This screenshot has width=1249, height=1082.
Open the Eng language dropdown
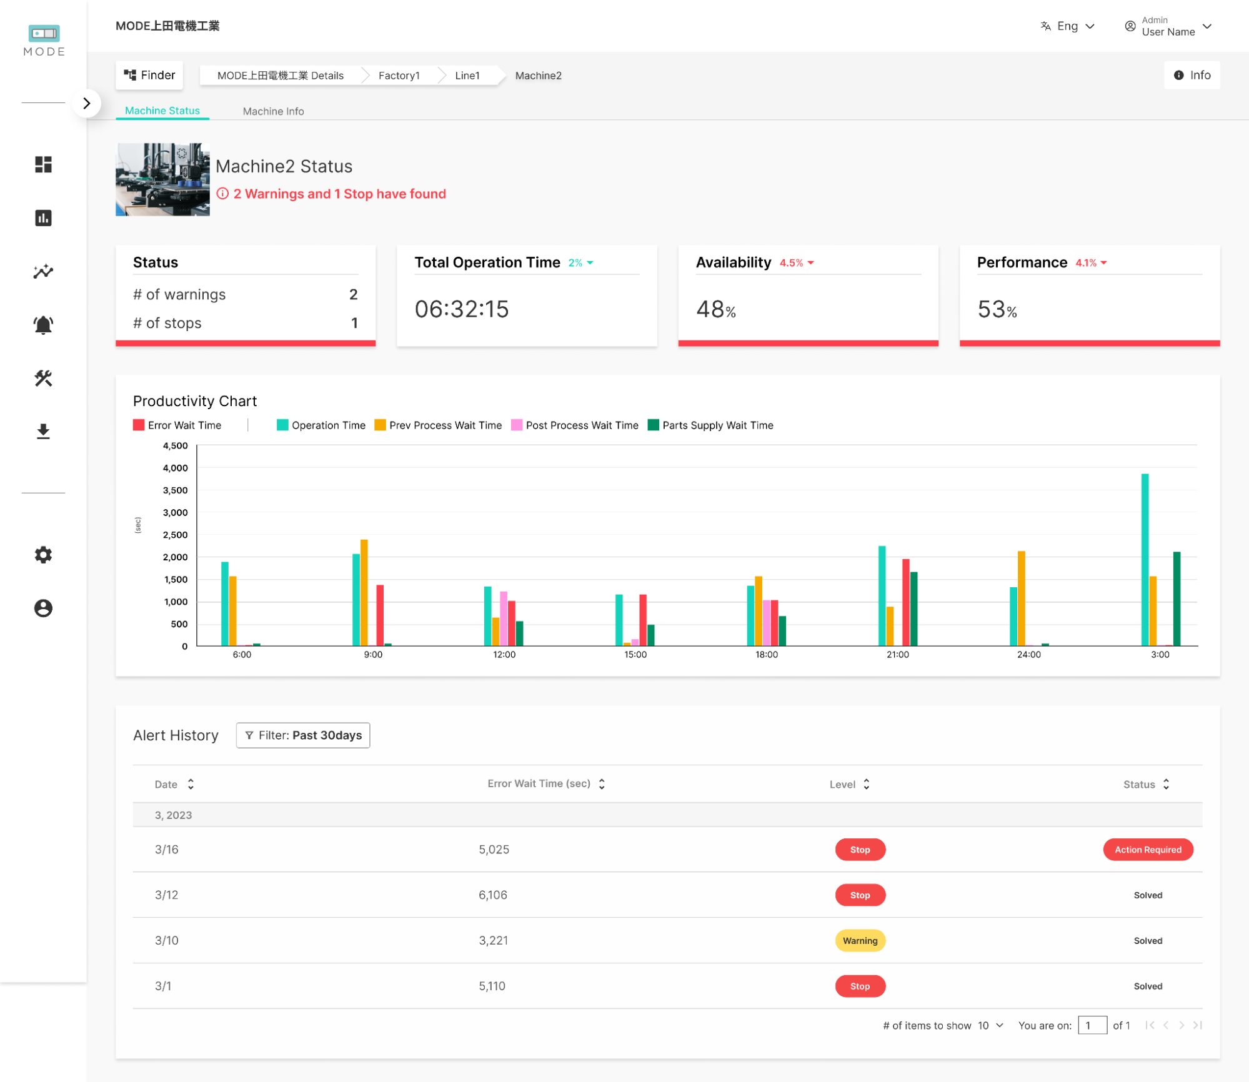point(1068,26)
